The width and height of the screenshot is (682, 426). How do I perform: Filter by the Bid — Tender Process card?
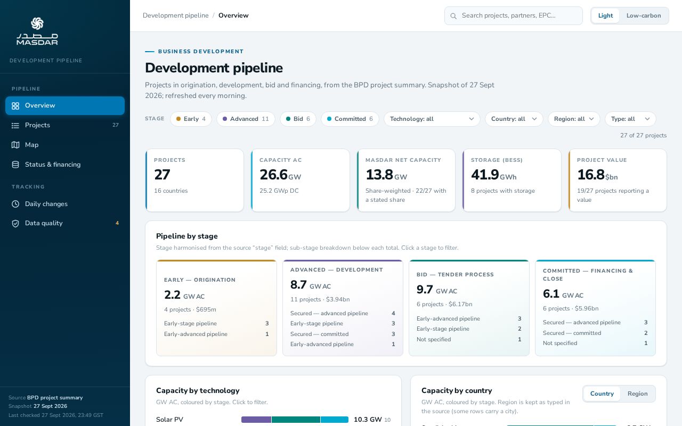click(x=469, y=308)
